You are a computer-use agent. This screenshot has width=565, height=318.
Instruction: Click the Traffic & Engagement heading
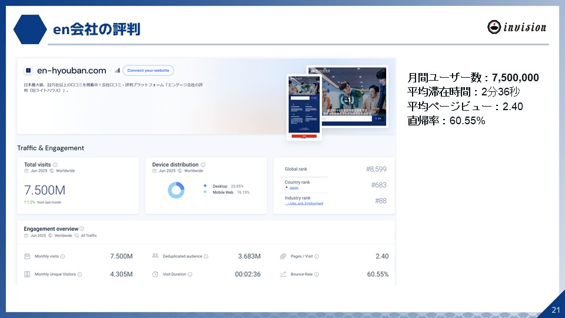tap(51, 148)
